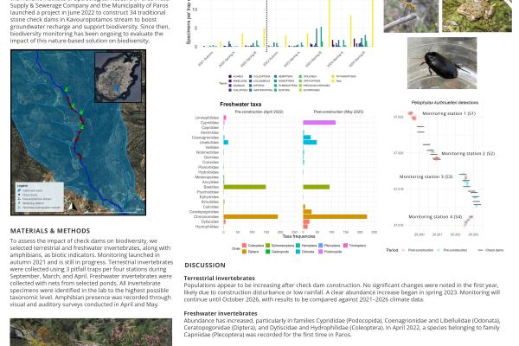Click the Chironomidae post-construction bar
Image resolution: width=519 pixels, height=346 pixels.
[335, 216]
